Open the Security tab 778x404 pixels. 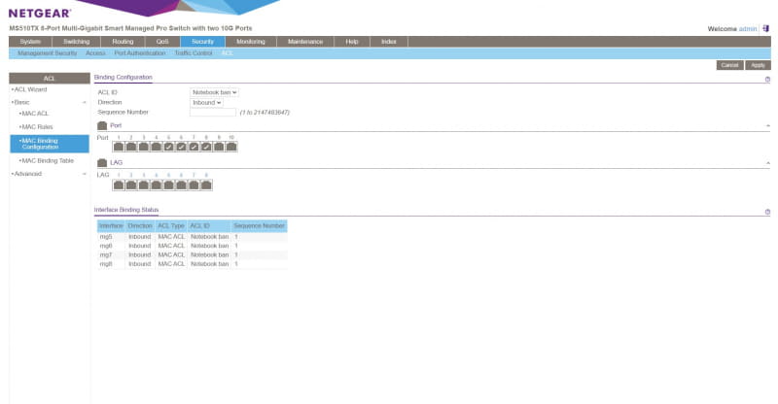[202, 42]
